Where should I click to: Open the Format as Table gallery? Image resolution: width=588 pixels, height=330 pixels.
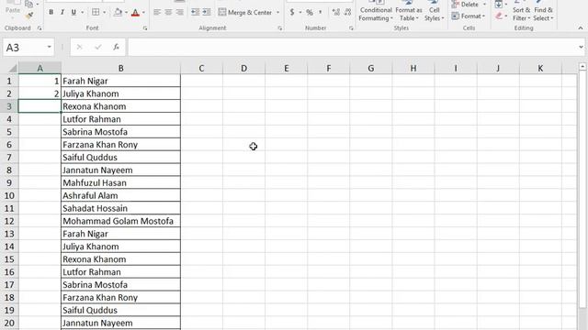408,11
